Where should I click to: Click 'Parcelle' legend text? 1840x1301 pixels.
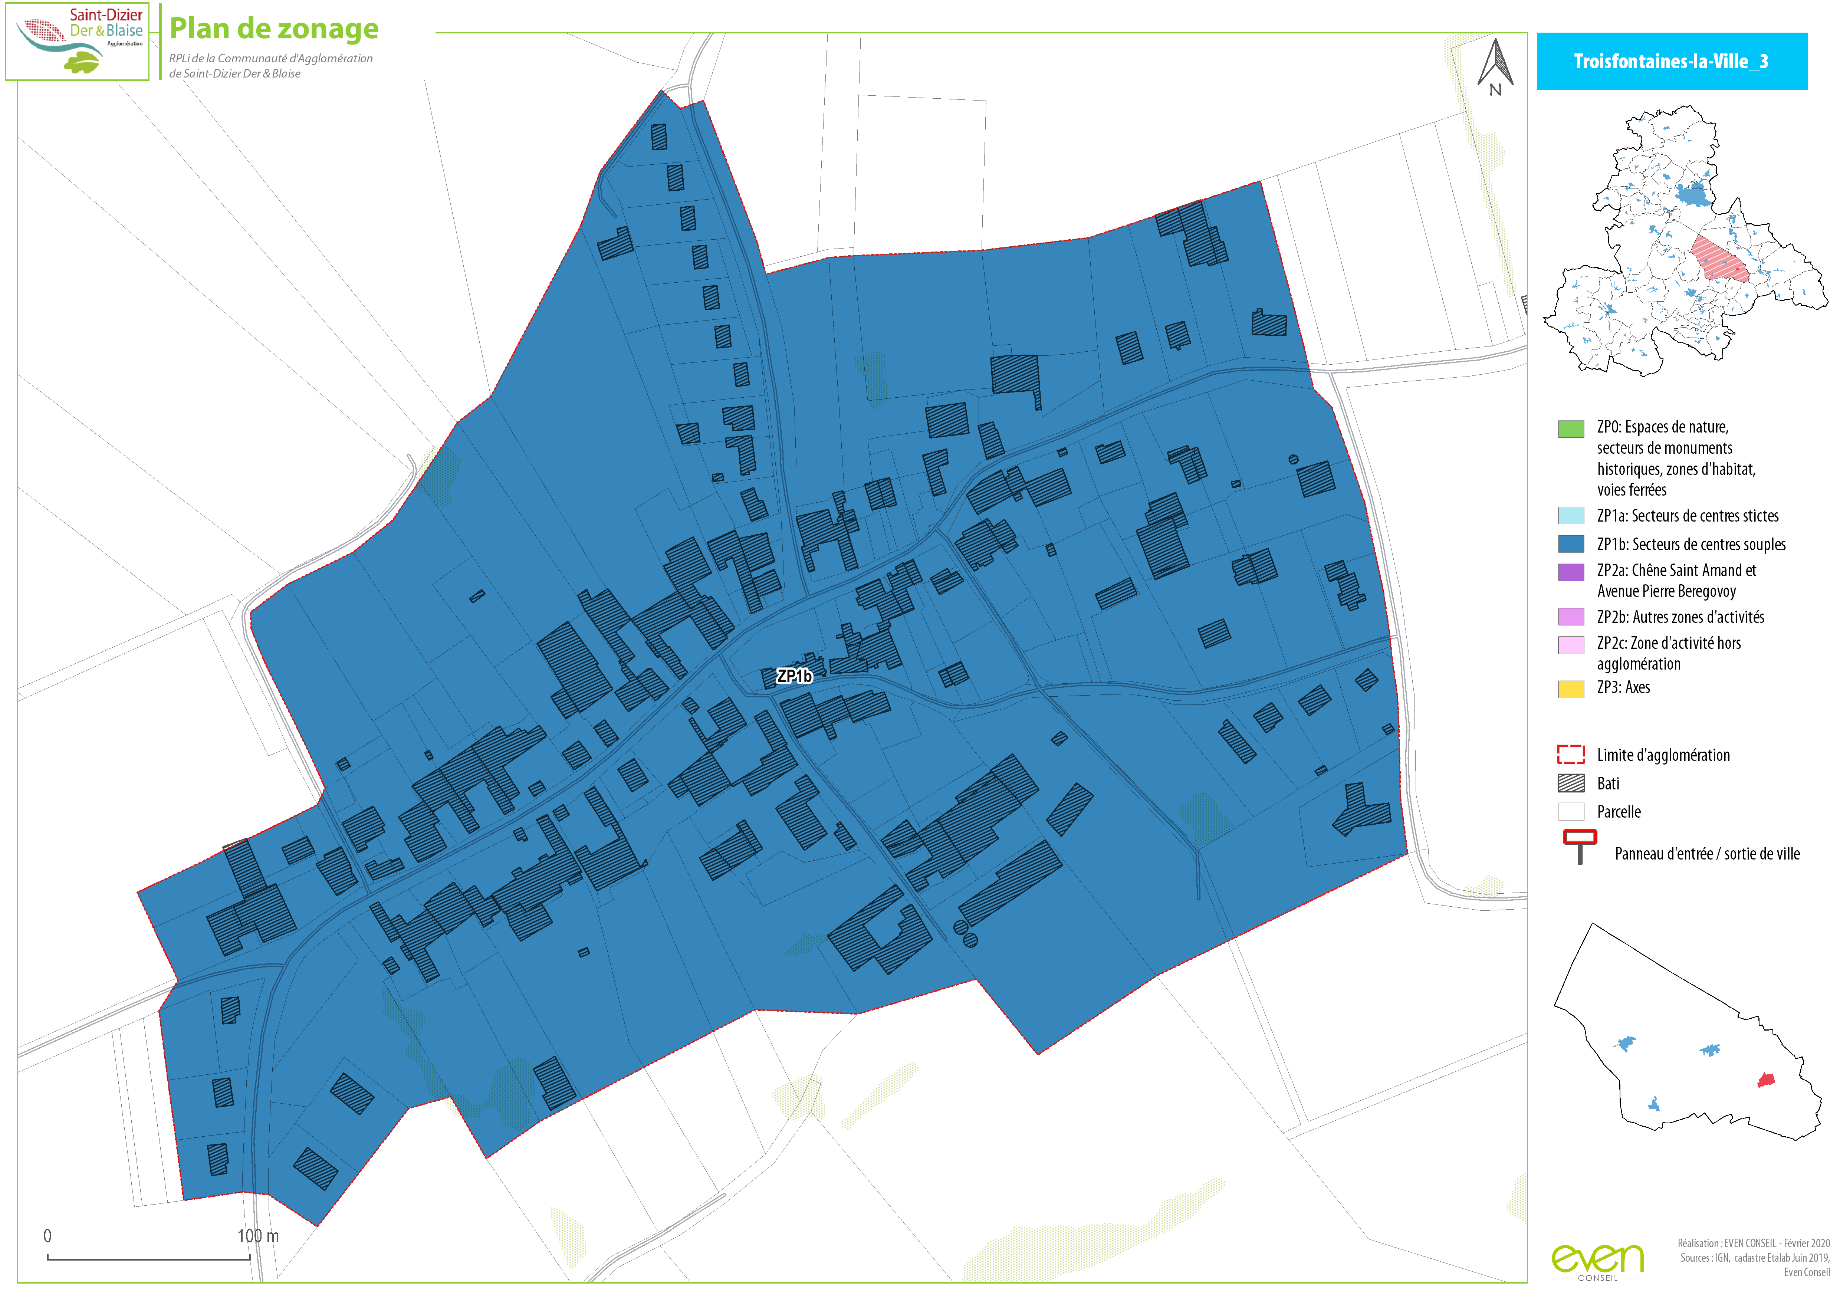tap(1619, 812)
